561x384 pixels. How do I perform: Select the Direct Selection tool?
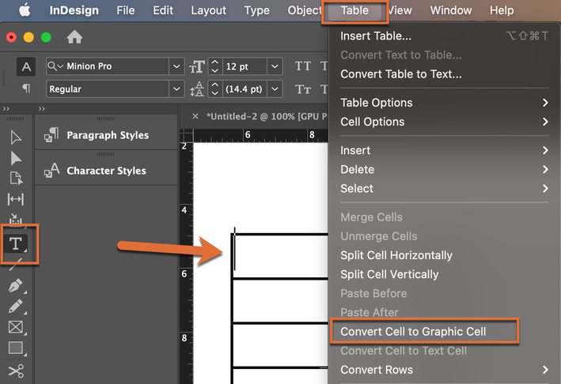(16, 158)
